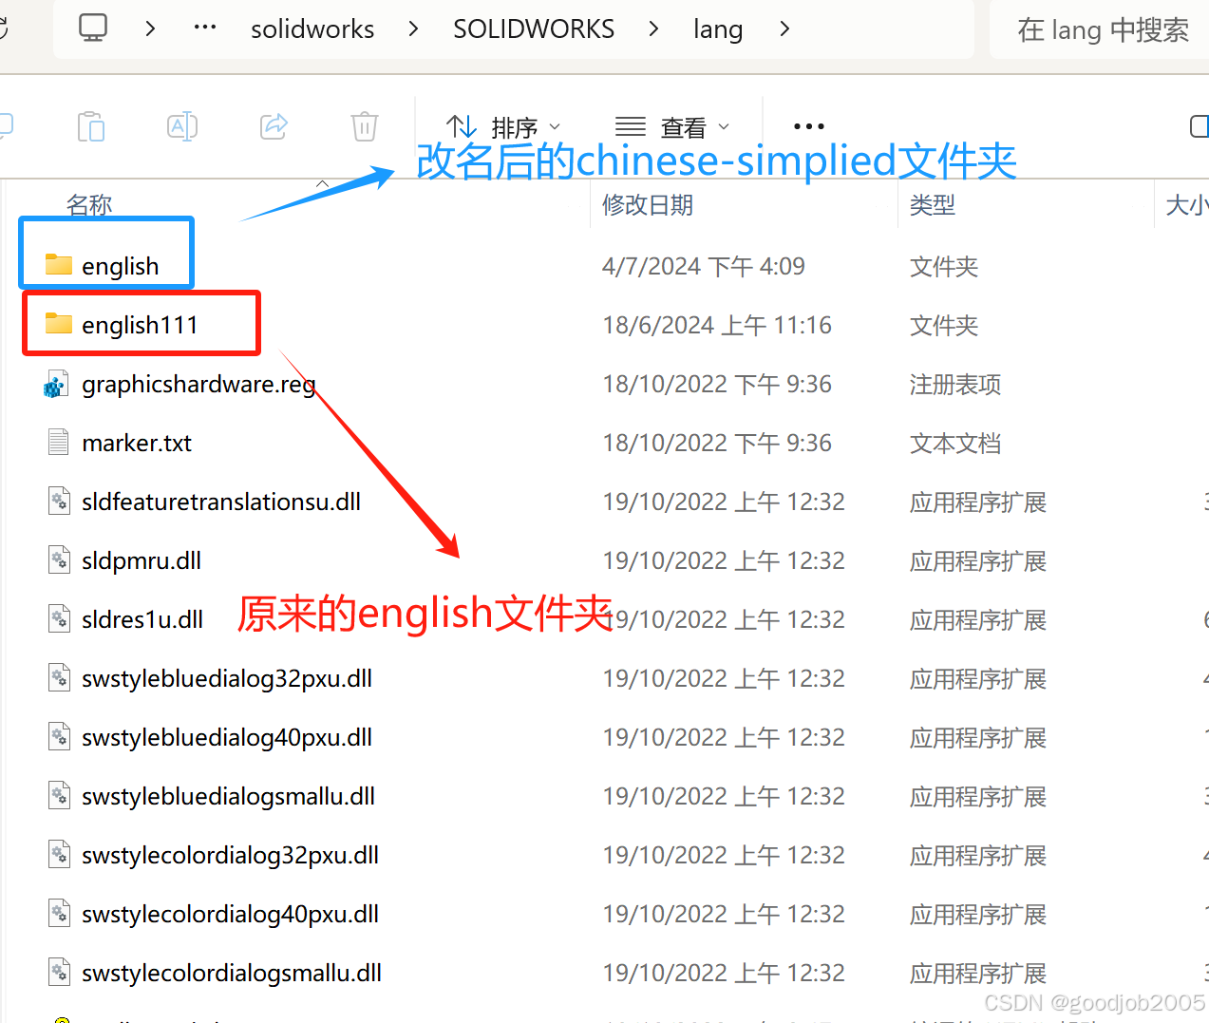Click the sldres1u.dll file icon

point(59,619)
